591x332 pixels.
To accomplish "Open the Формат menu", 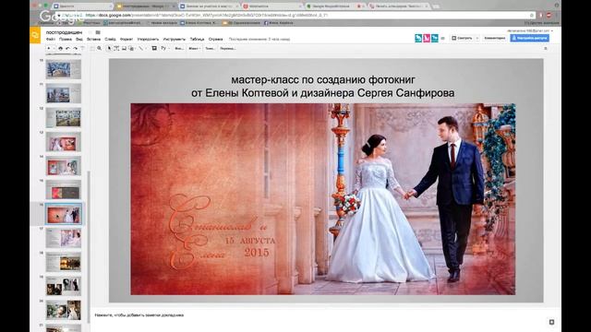I will click(127, 39).
